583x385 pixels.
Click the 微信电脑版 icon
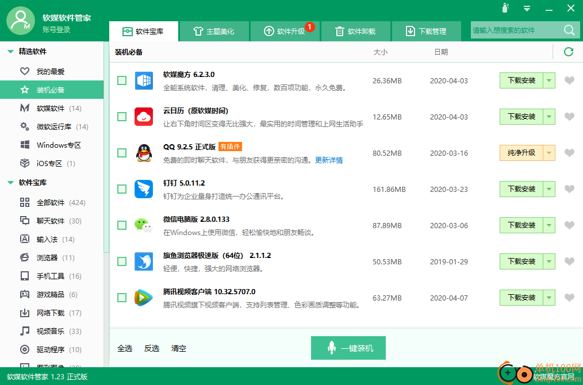click(144, 225)
